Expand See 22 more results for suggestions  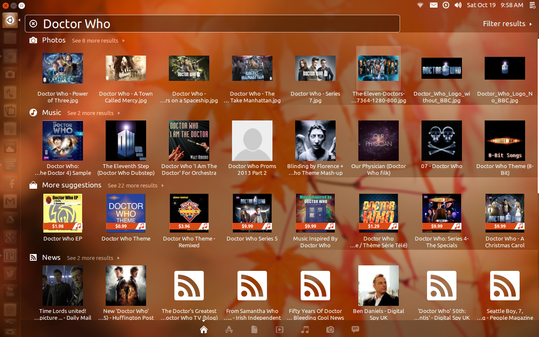136,186
